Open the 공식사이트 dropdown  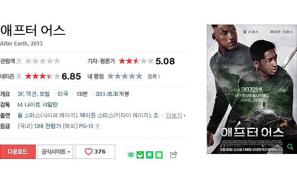(x=55, y=152)
